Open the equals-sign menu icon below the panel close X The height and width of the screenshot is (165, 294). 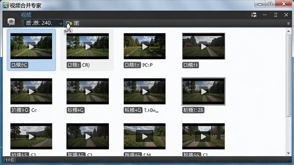(288, 23)
